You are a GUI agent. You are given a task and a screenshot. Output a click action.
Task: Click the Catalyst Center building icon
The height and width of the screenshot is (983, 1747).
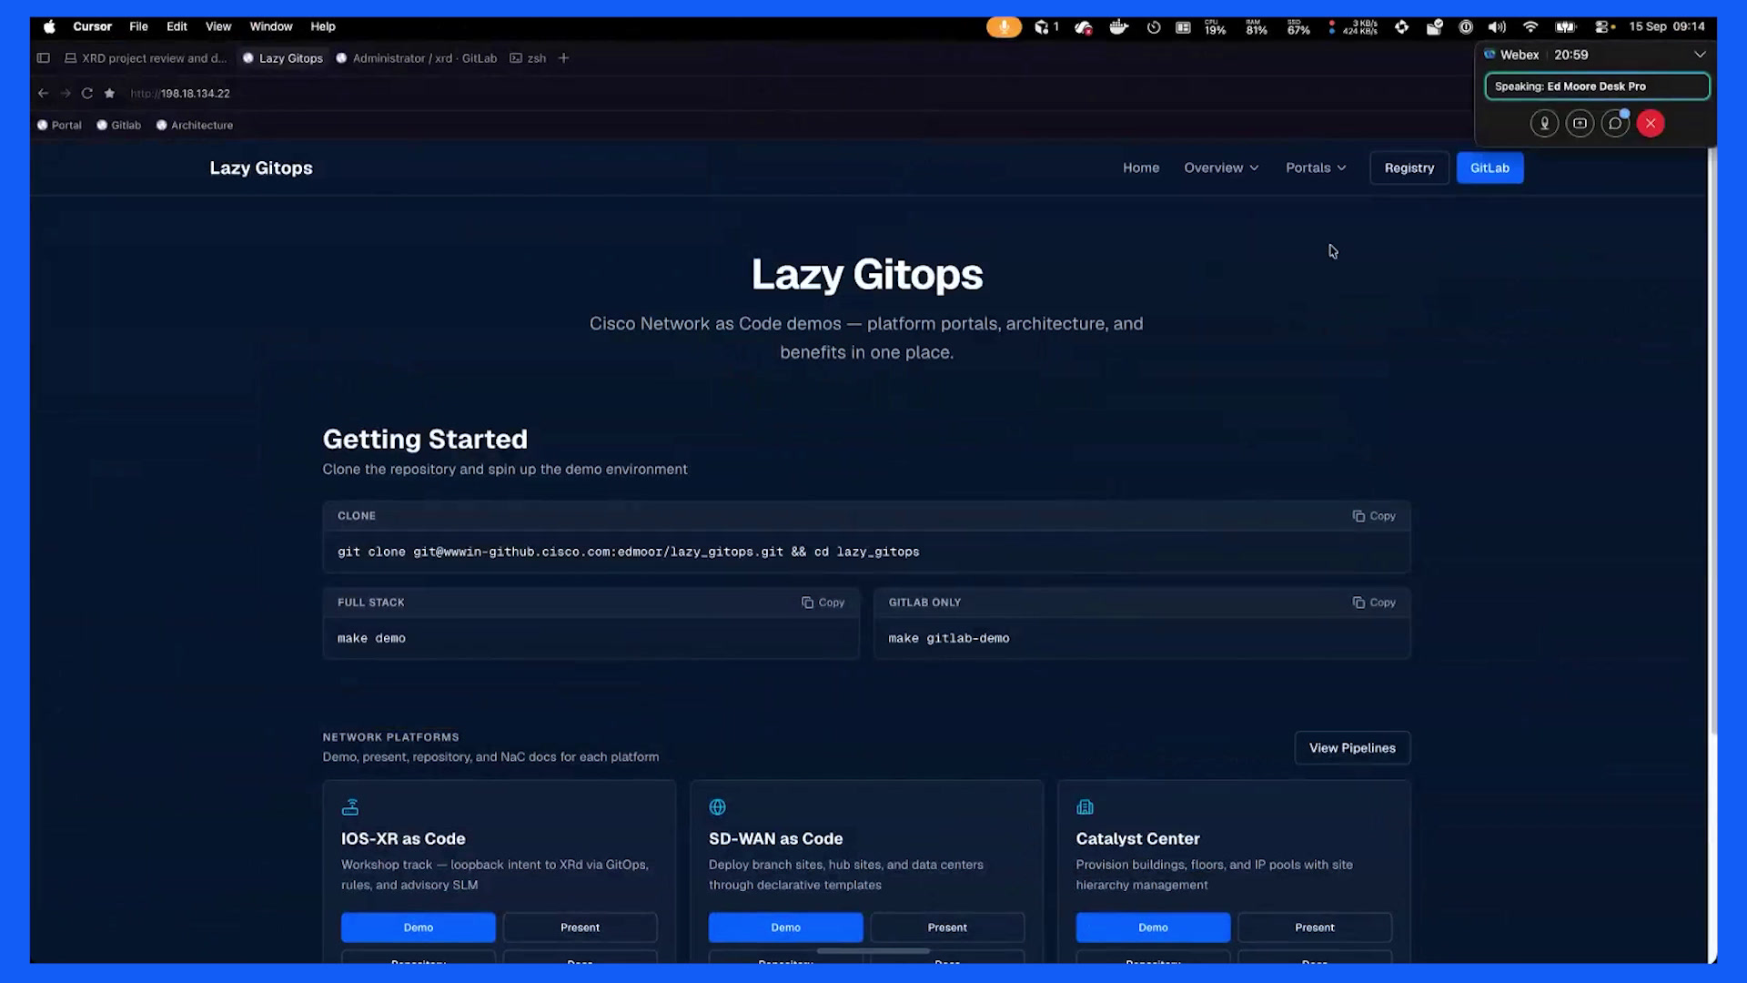pos(1085,807)
